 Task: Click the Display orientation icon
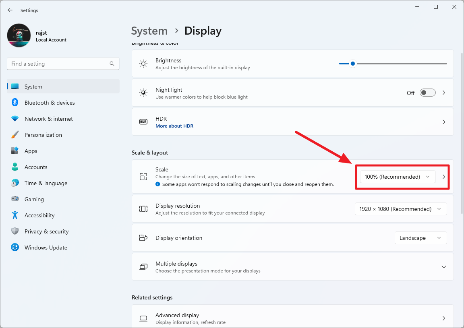point(143,238)
